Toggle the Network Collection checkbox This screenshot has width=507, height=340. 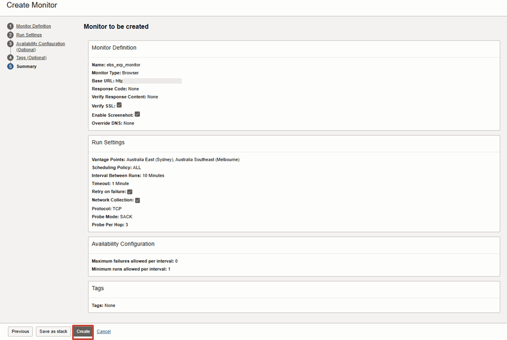pyautogui.click(x=137, y=200)
